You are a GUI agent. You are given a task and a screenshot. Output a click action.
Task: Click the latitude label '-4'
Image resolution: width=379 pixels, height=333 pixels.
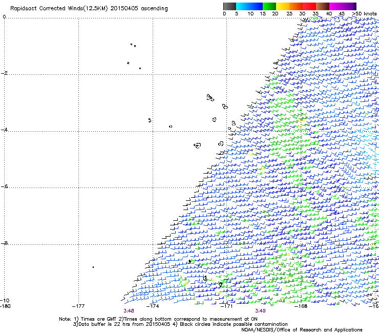(x=4, y=130)
